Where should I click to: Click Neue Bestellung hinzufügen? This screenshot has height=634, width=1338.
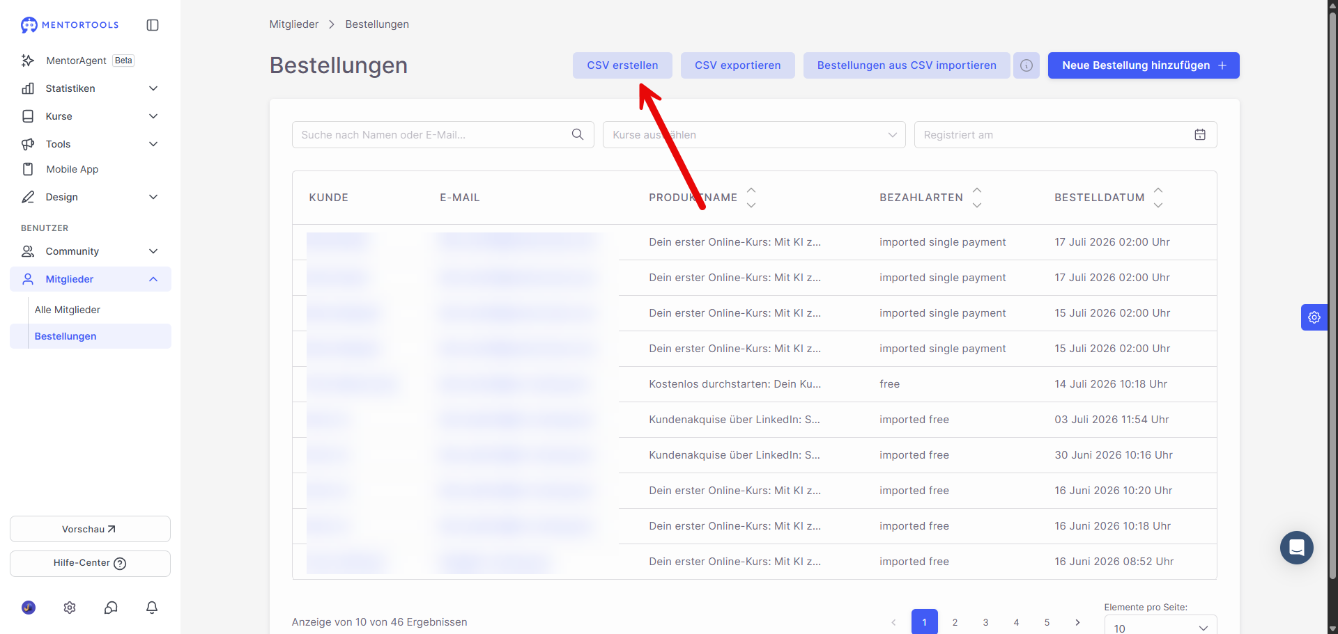point(1144,65)
